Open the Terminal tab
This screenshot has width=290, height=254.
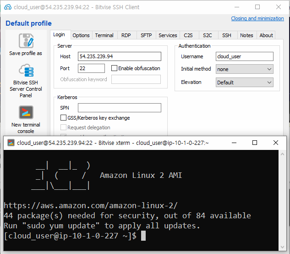point(104,35)
